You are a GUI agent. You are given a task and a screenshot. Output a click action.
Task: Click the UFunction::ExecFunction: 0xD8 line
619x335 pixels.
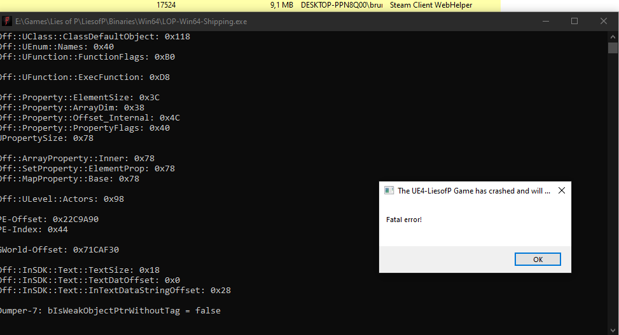click(x=85, y=77)
